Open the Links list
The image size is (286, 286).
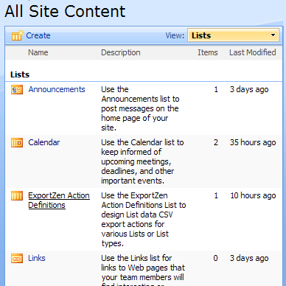(x=37, y=258)
